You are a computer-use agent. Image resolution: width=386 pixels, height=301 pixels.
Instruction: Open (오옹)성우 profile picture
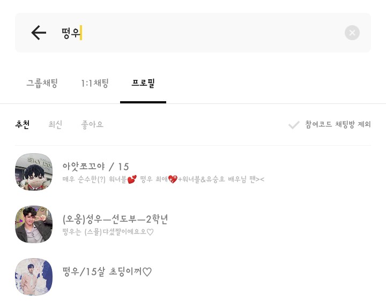click(34, 224)
